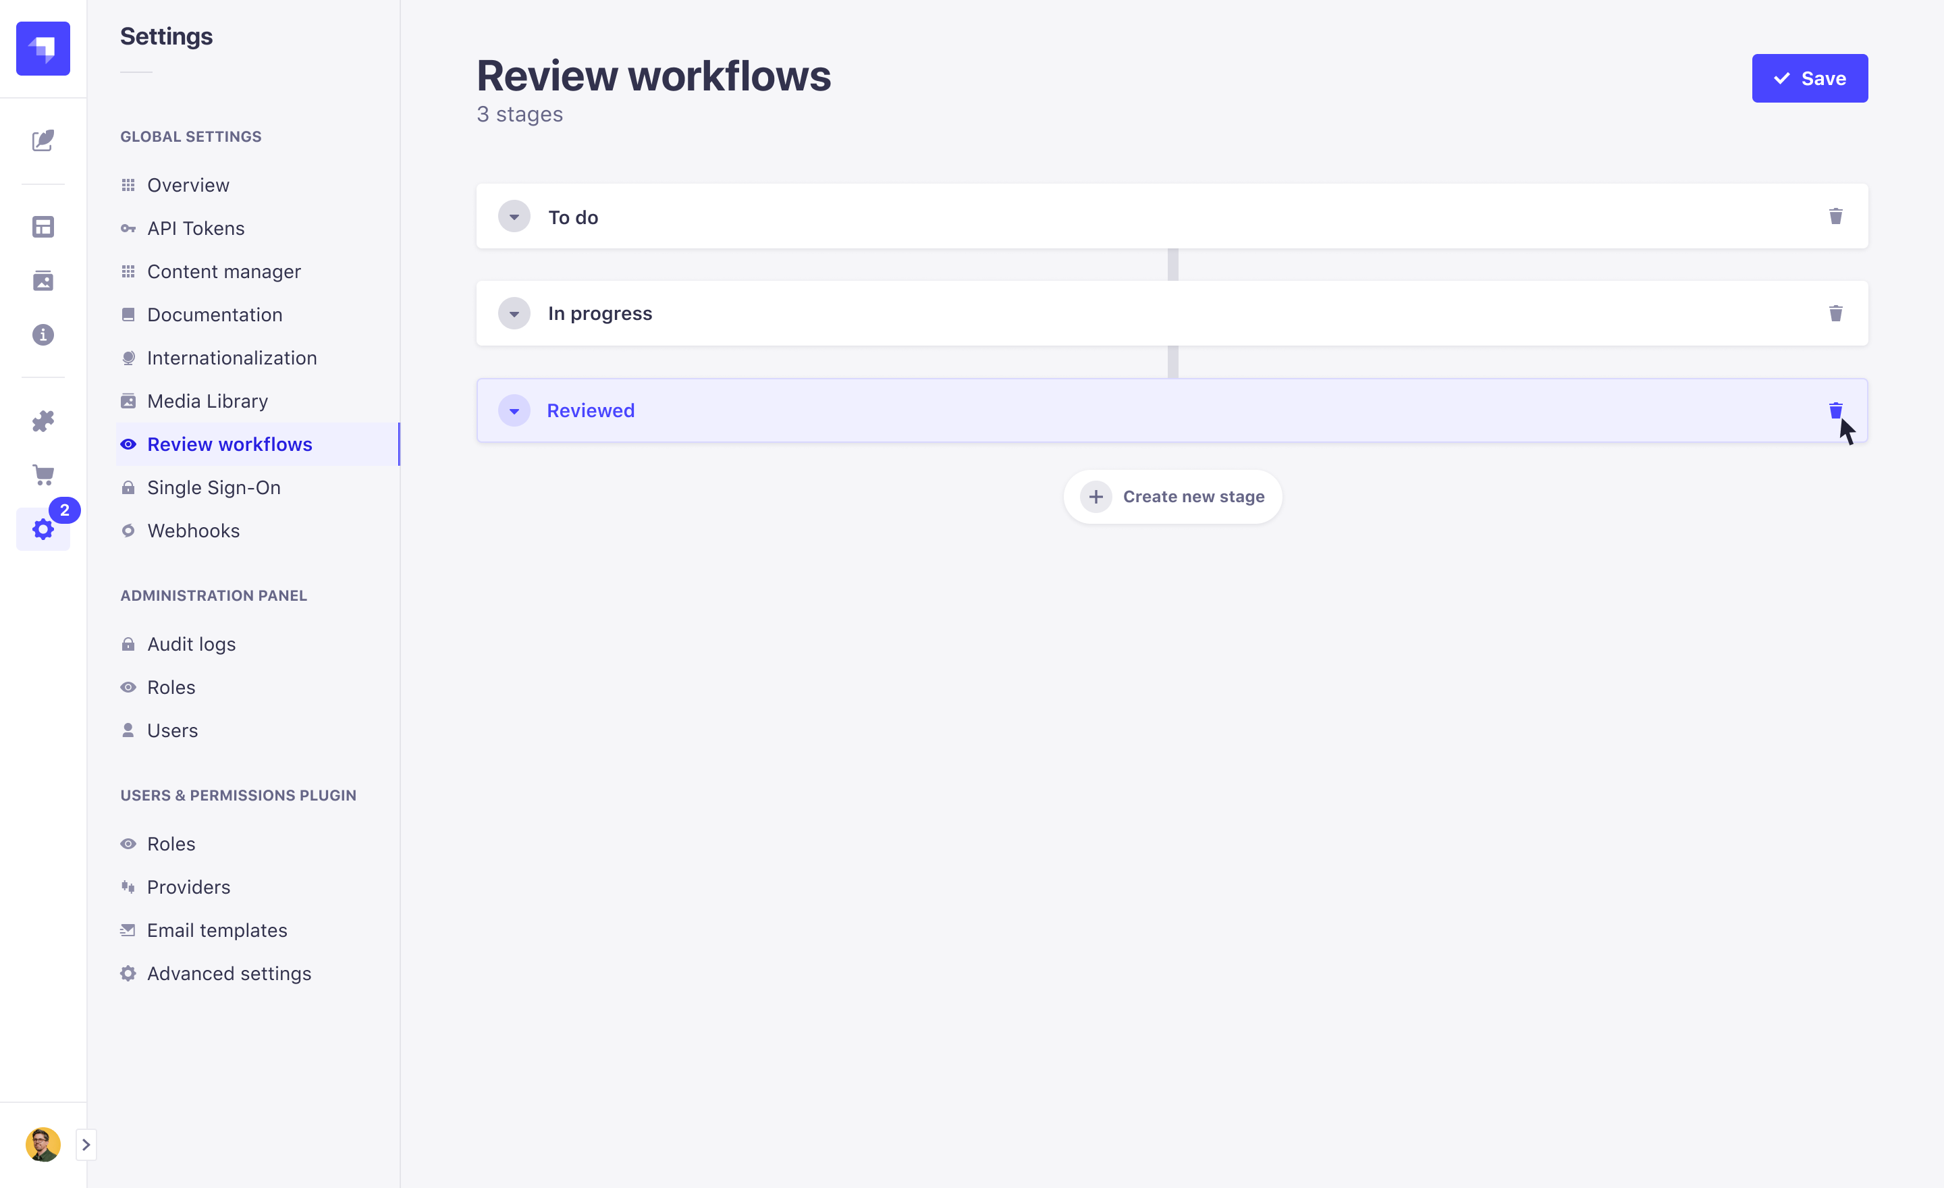Click the Strapi logo at top left
Viewport: 1944px width, 1188px height.
pyautogui.click(x=43, y=48)
